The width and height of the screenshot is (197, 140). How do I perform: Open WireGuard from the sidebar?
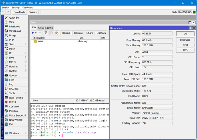click(16, 31)
